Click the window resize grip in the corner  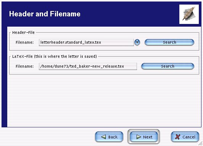coord(201,143)
